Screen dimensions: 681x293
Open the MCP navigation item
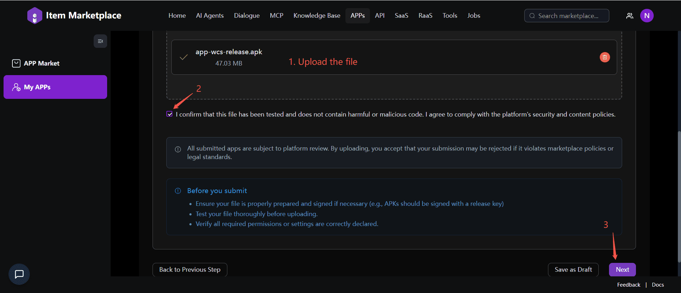[276, 16]
